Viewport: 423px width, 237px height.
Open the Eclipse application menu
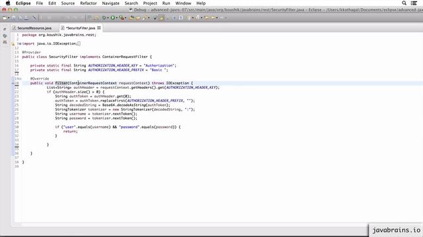pos(23,3)
